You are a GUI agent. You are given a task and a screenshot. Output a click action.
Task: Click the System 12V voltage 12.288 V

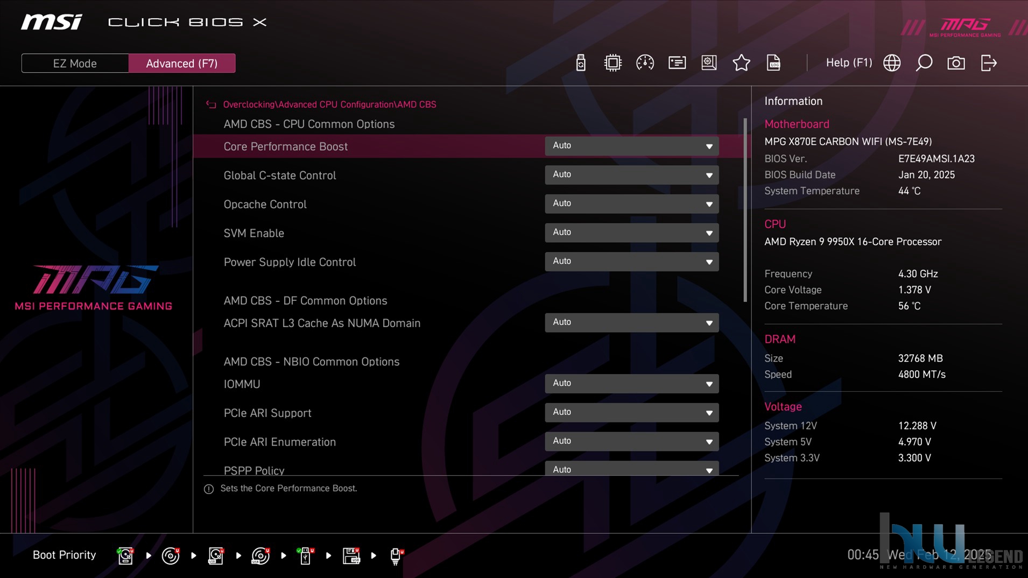[x=917, y=426]
